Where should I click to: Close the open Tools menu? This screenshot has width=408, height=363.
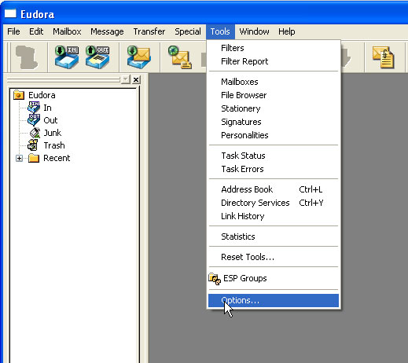coord(220,31)
